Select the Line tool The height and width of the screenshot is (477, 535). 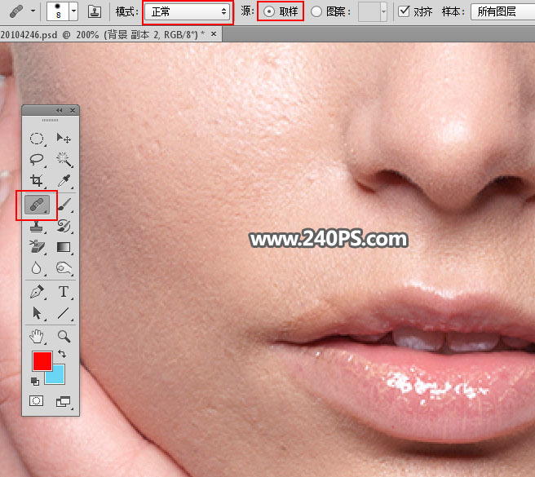(64, 313)
